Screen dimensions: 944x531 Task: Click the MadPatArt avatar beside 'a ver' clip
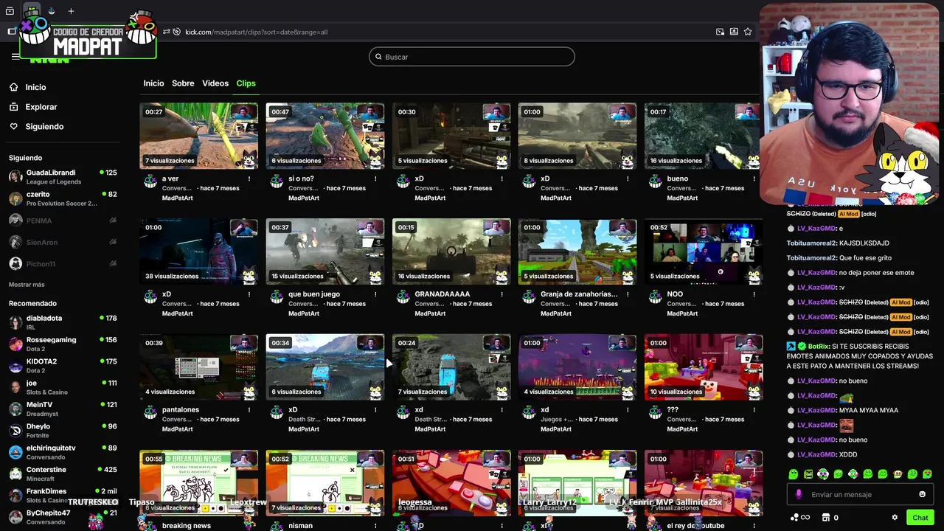150,181
